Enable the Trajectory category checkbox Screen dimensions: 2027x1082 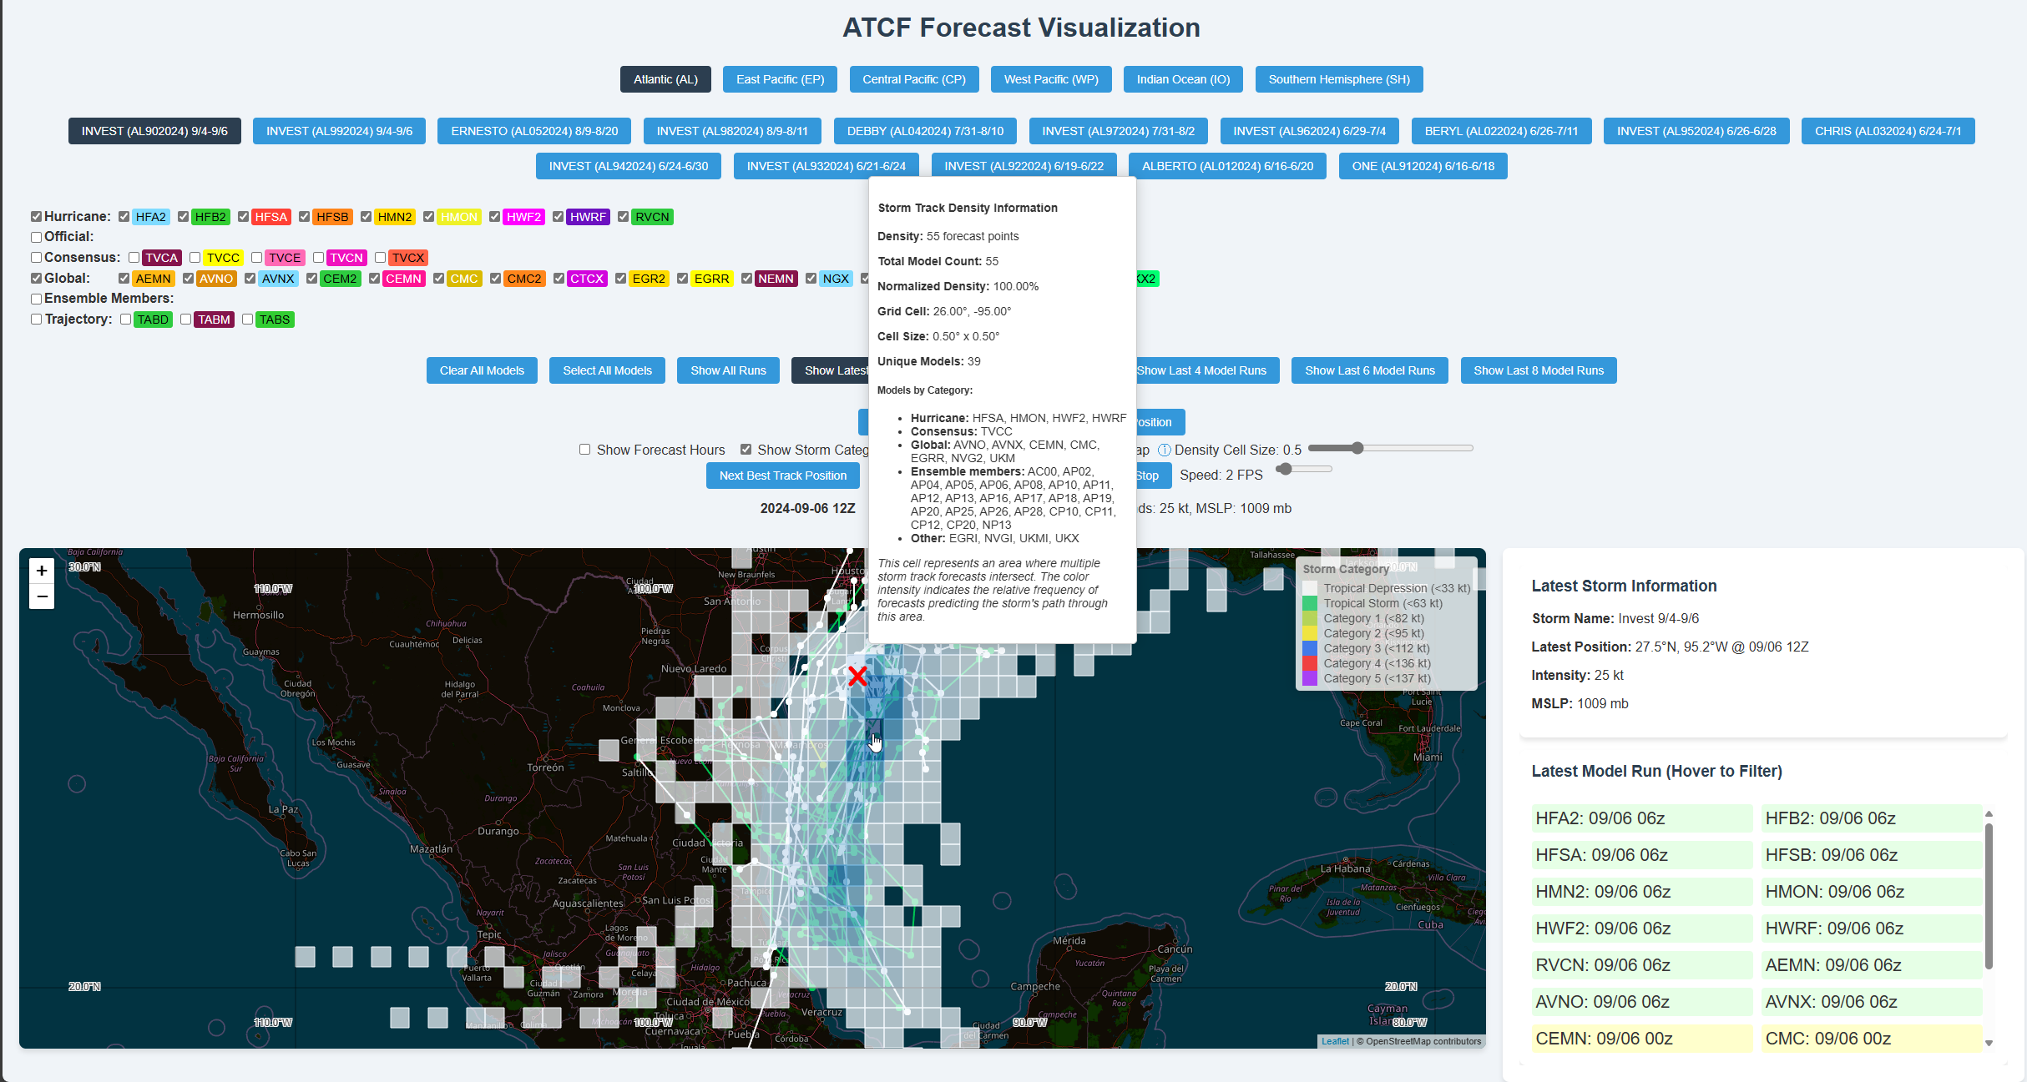coord(36,320)
